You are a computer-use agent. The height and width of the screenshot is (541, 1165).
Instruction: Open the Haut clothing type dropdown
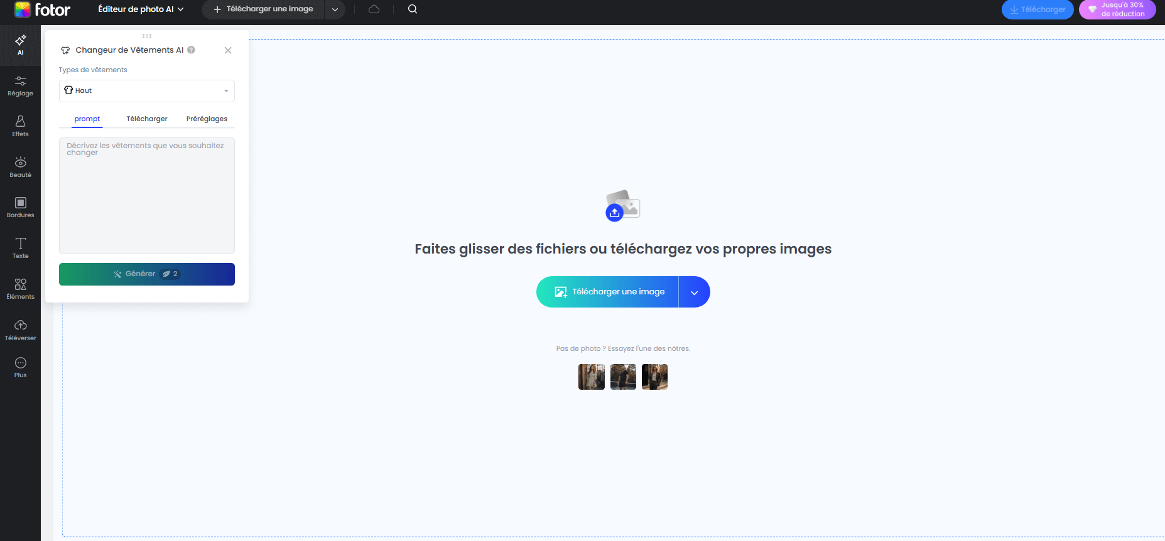click(147, 90)
